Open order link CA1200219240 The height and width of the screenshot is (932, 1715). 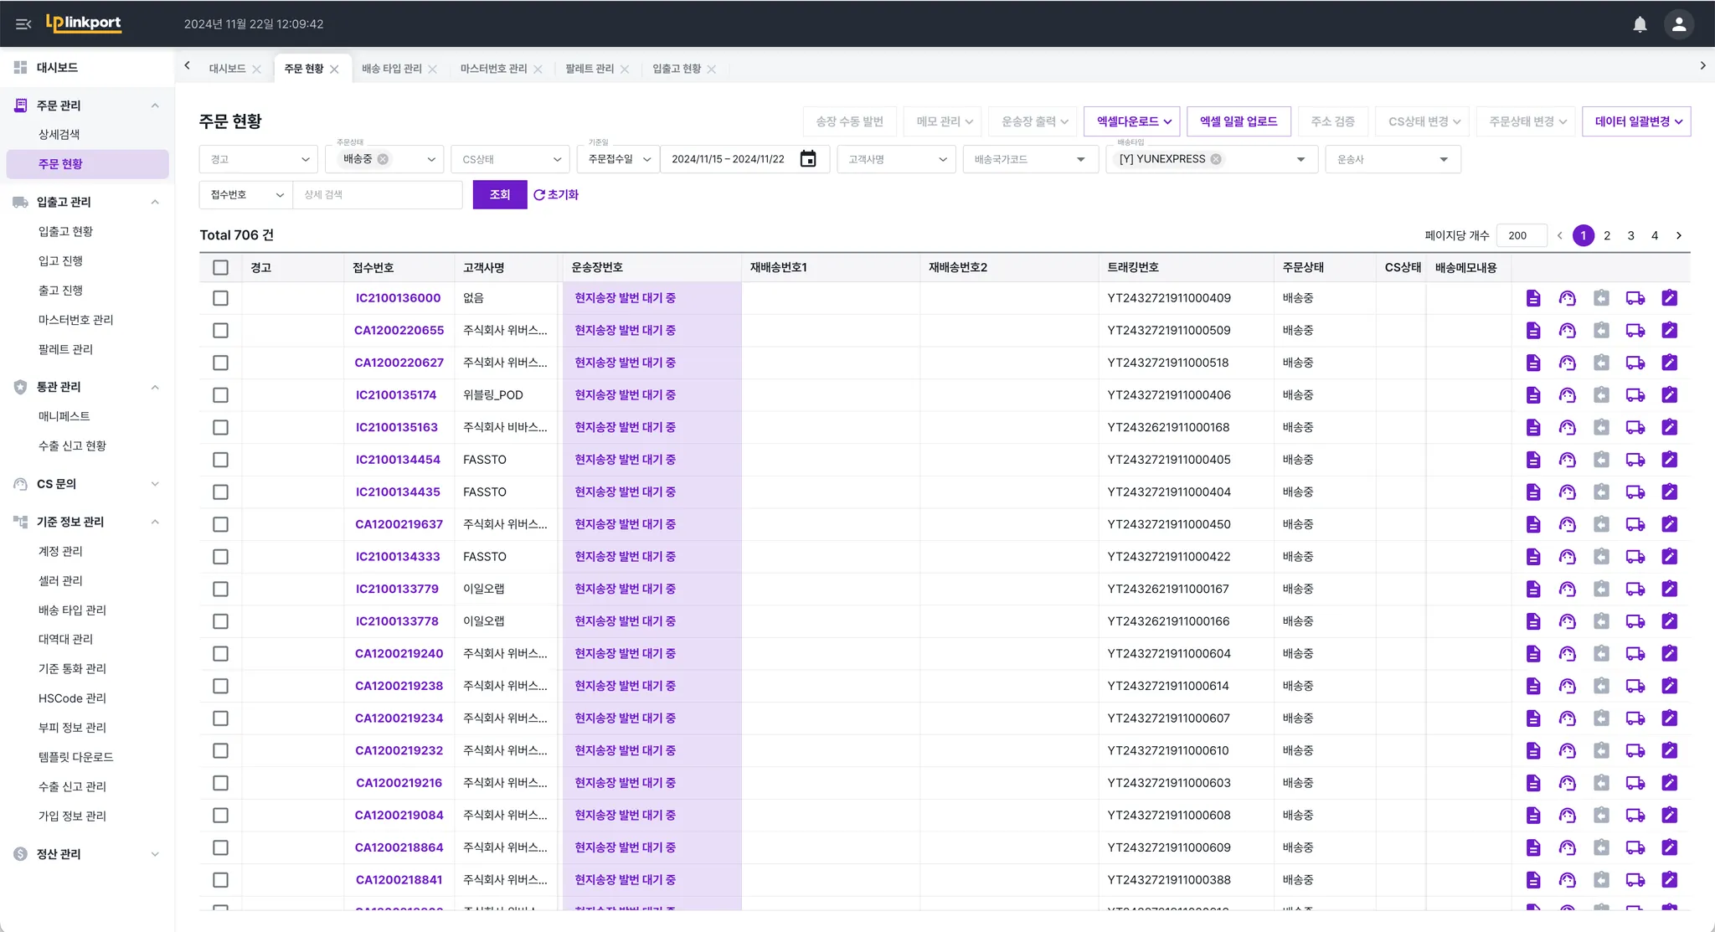pyautogui.click(x=399, y=654)
